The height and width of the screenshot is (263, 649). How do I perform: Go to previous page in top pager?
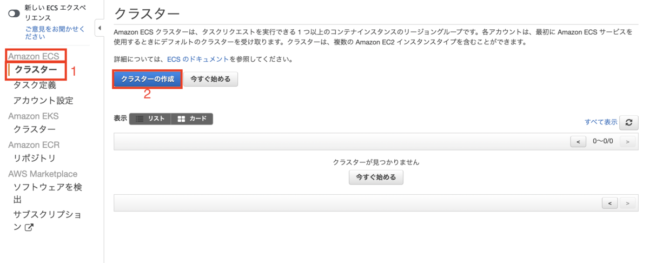pyautogui.click(x=578, y=141)
